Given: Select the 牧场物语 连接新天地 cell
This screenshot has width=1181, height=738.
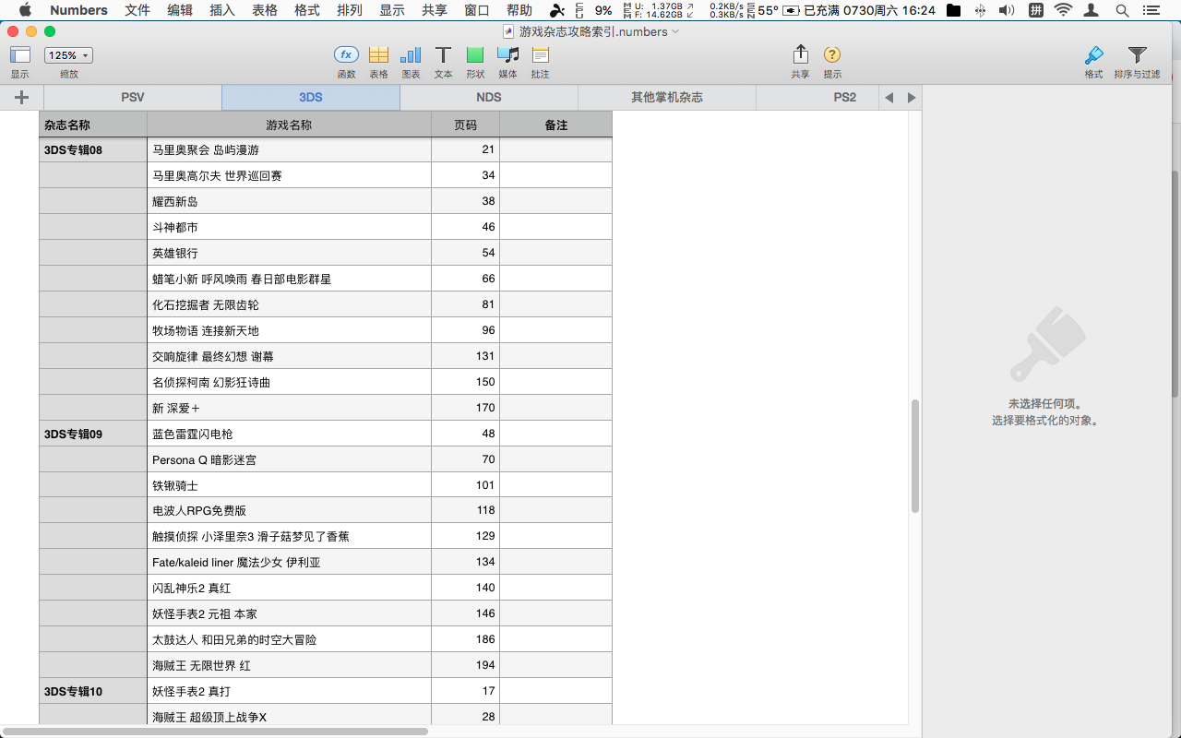Looking at the screenshot, I should click(x=289, y=330).
